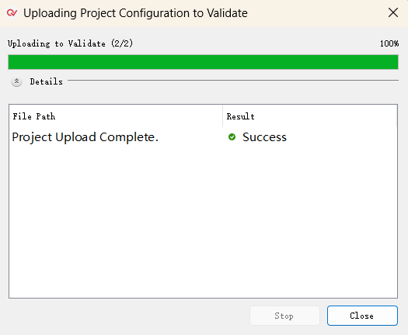Click the Uploading to Validate (2/2) status text
This screenshot has height=335, width=408.
pyautogui.click(x=70, y=43)
